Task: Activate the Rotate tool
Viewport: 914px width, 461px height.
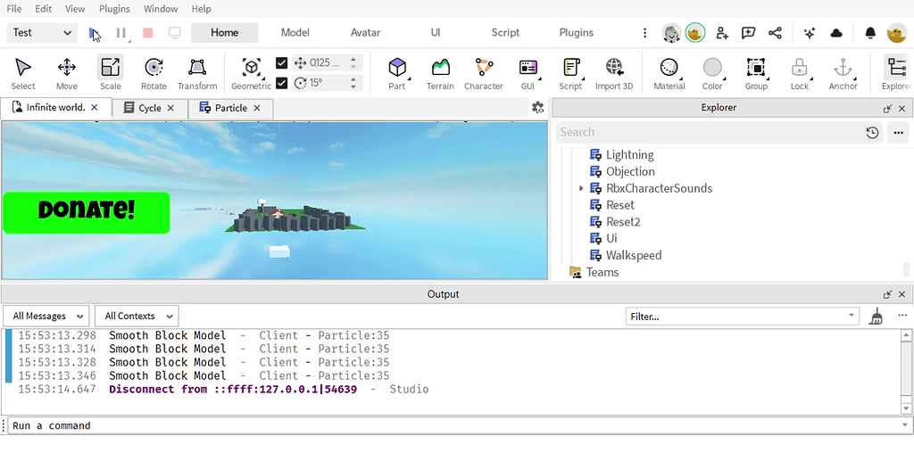Action: (x=154, y=73)
